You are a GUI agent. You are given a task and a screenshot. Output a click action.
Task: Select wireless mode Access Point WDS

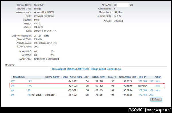point(44,12)
